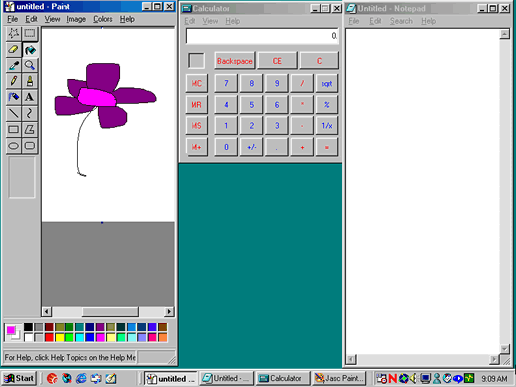The height and width of the screenshot is (387, 516).
Task: Activate the Pencil tool
Action: pos(13,81)
